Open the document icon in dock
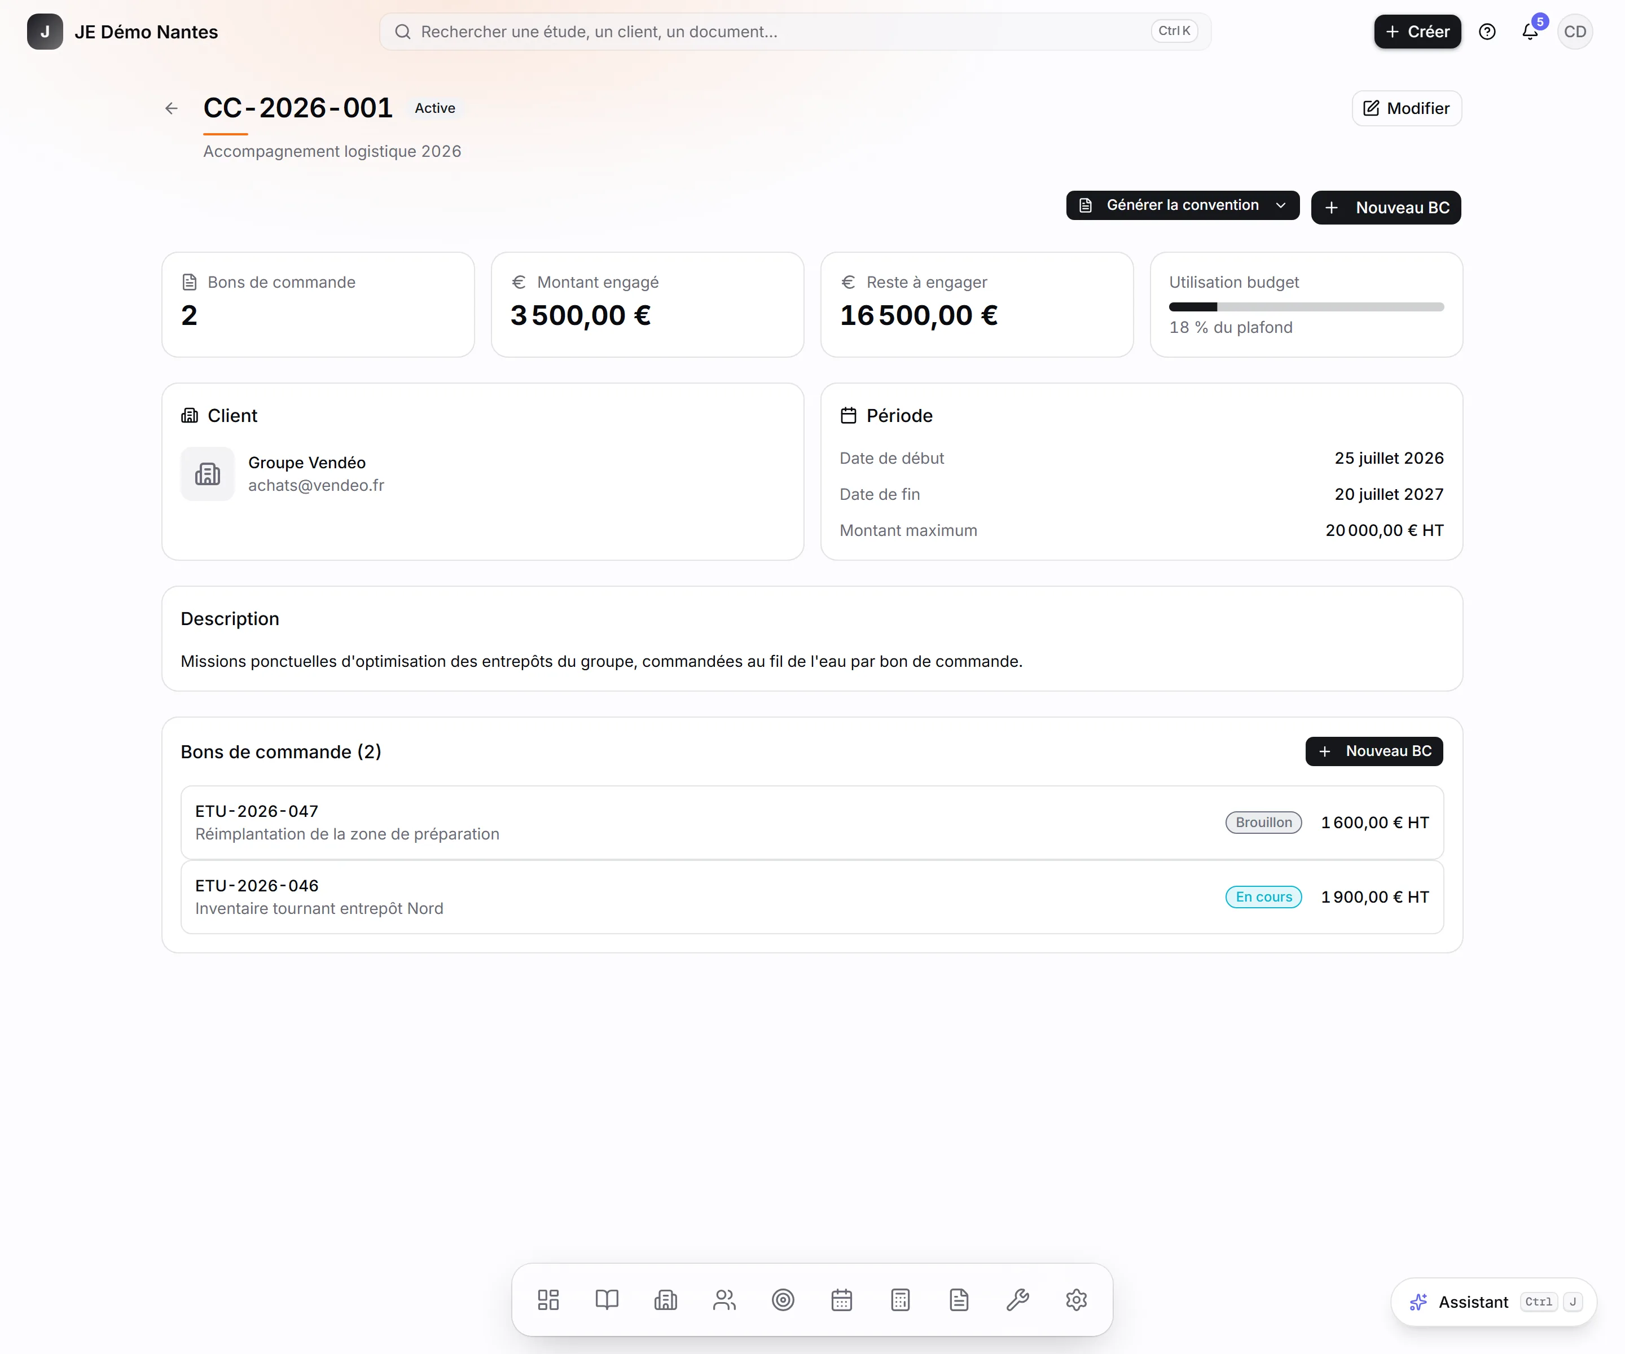The image size is (1625, 1354). 960,1300
